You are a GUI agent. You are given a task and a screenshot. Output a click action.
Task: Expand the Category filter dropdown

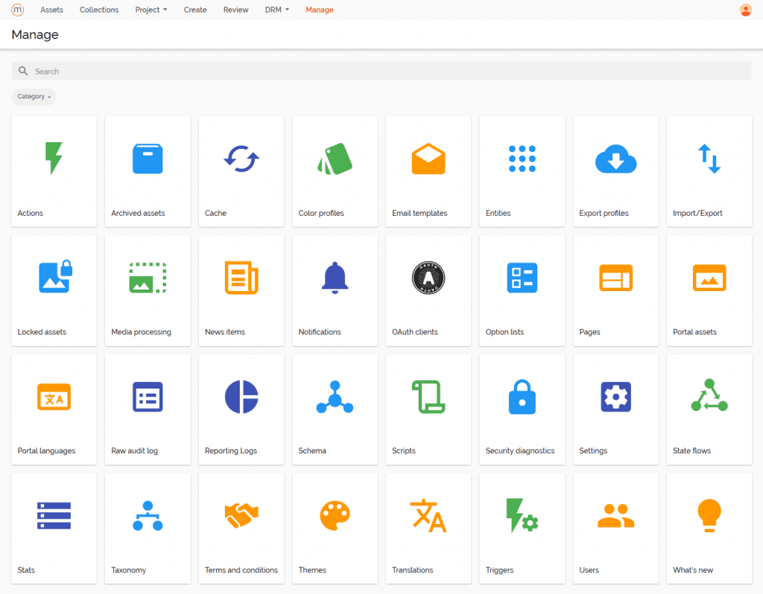[34, 97]
